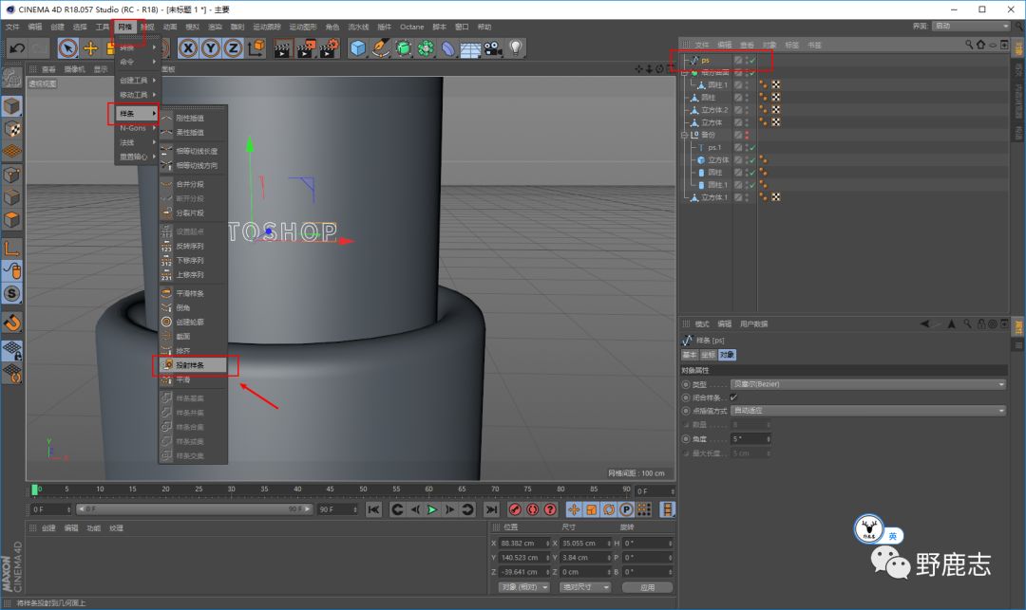Switch to the 坐标 tab in attributes
1026x610 pixels.
708,355
